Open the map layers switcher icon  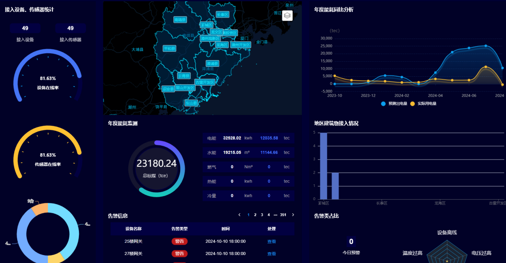pos(287,16)
